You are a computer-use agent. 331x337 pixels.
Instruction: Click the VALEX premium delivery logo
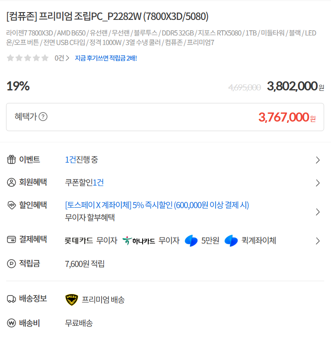71,299
